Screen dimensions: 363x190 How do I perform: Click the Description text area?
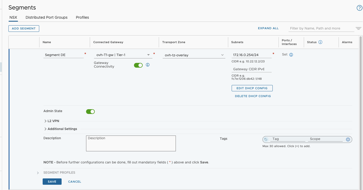click(131, 143)
